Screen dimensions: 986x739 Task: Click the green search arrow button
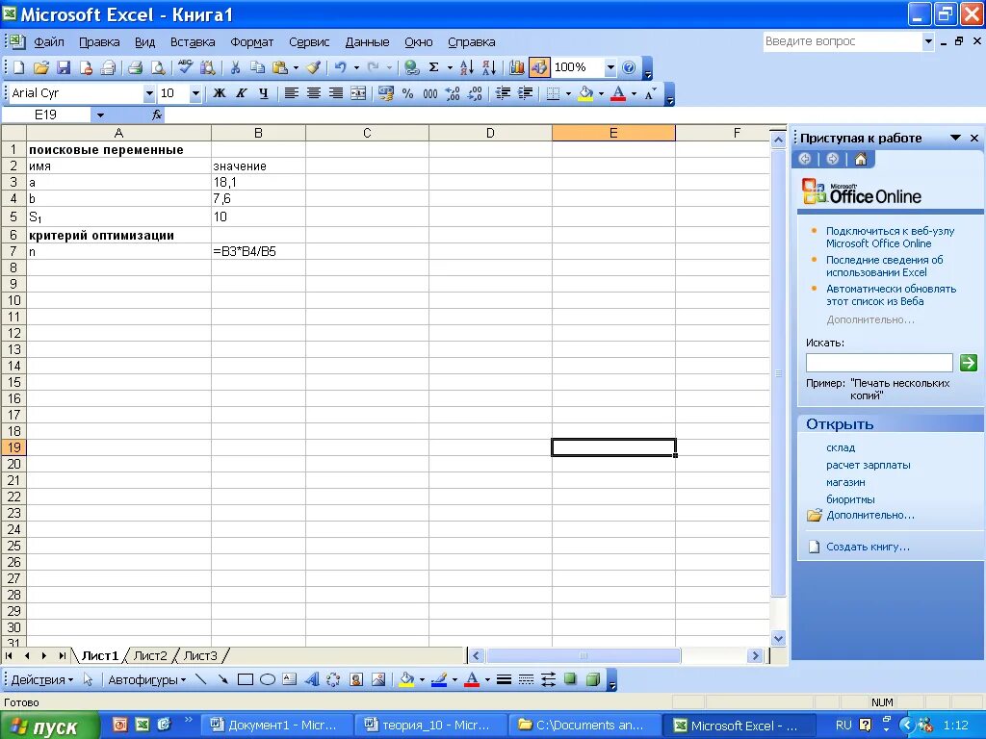[x=969, y=363]
